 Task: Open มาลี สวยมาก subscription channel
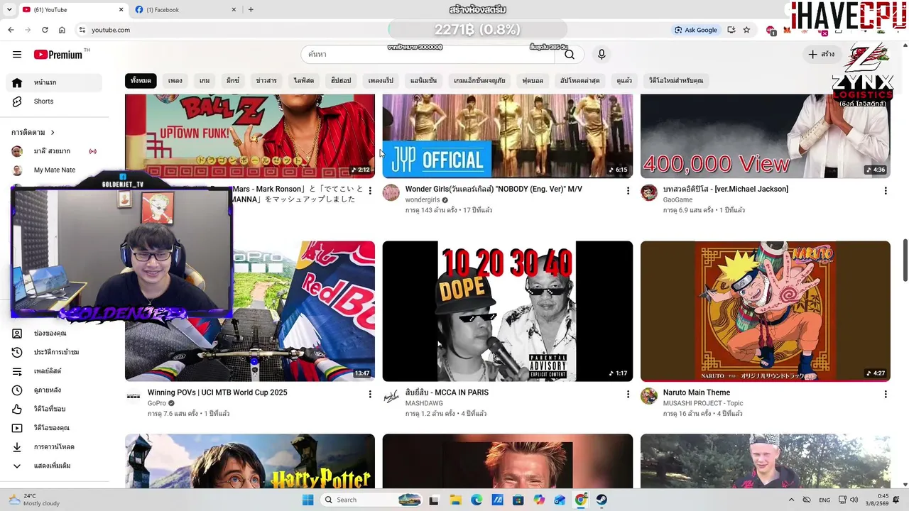(54, 151)
